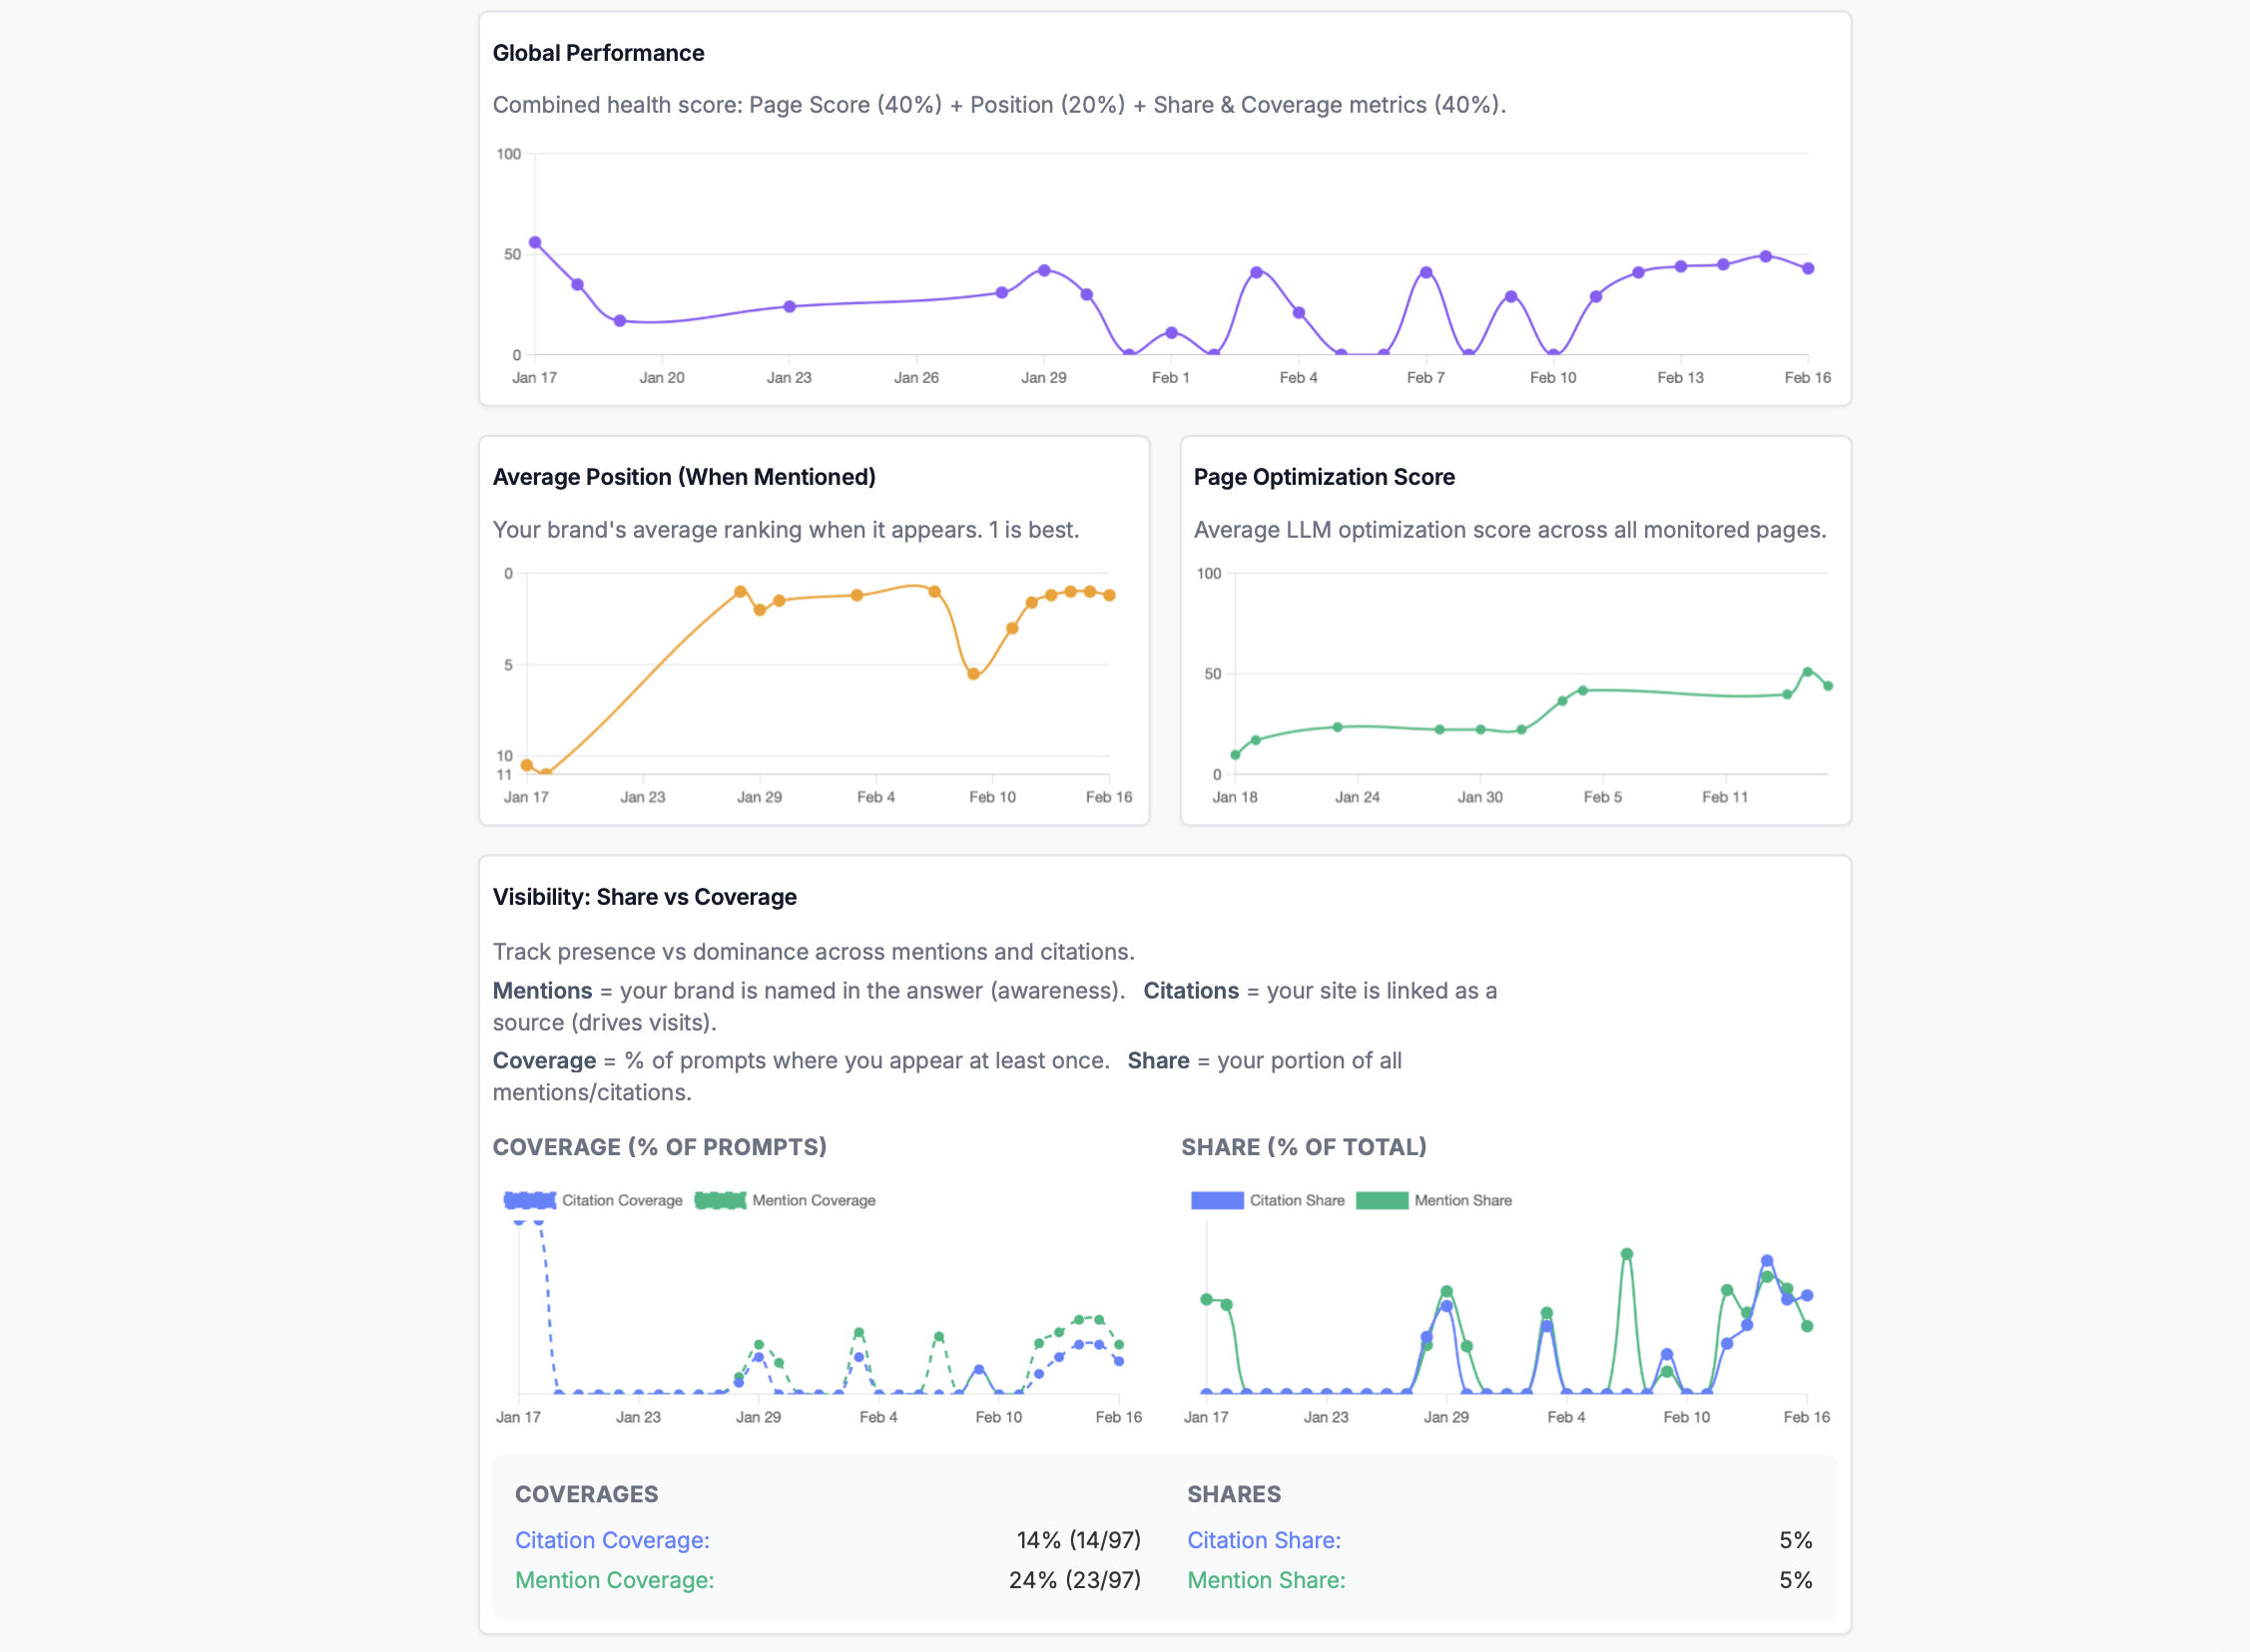Click highest blue Citation Share data point
The height and width of the screenshot is (1652, 2250).
point(1767,1261)
